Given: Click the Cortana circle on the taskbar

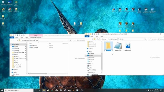Looking at the screenshot, I should coord(35,90).
